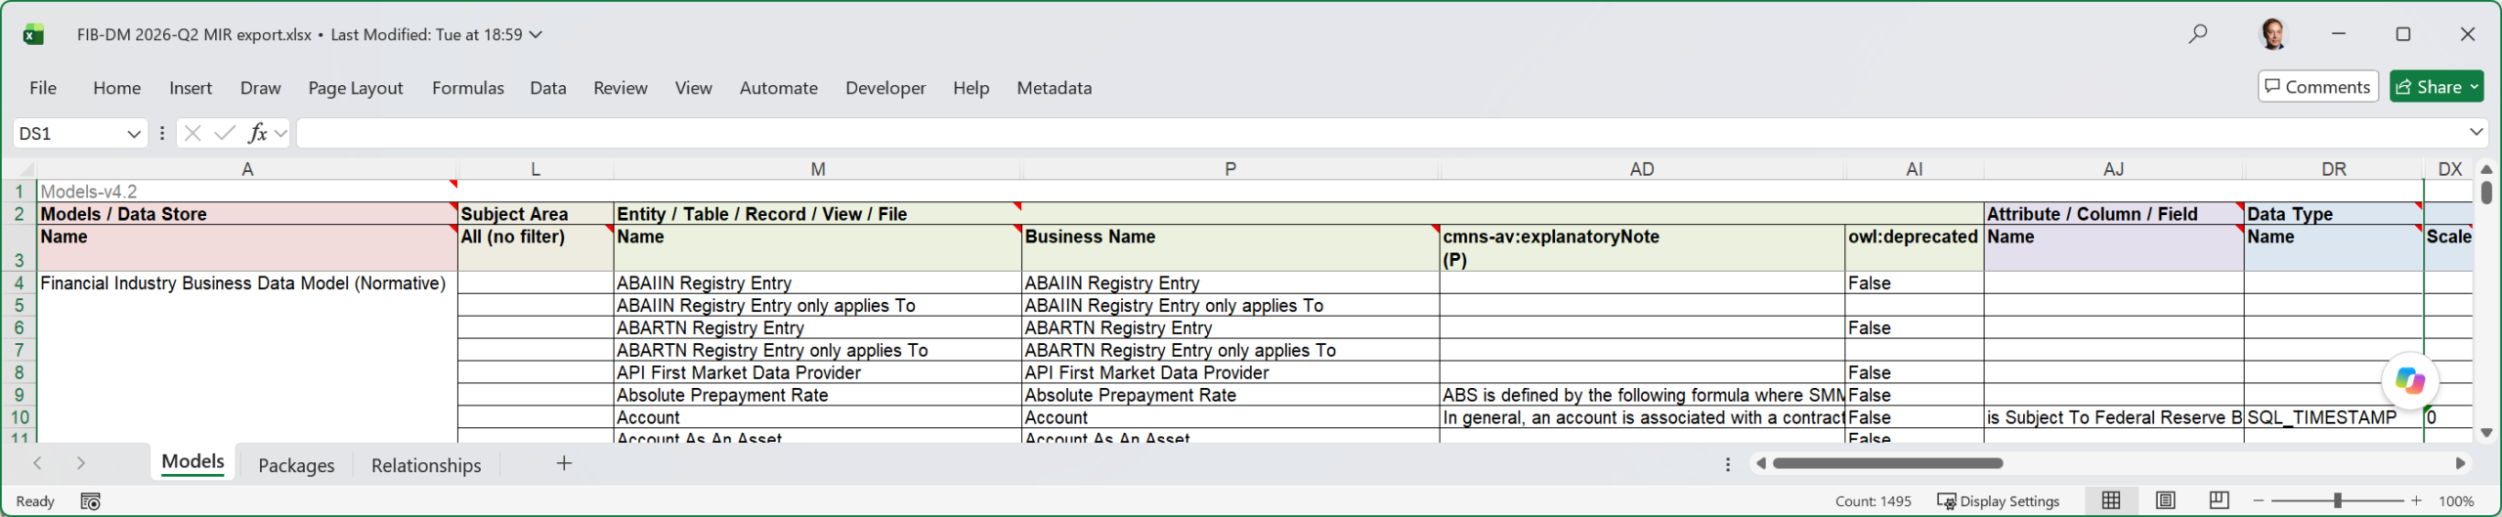Switch to the Packages sheet tab
2502x517 pixels.
[296, 465]
